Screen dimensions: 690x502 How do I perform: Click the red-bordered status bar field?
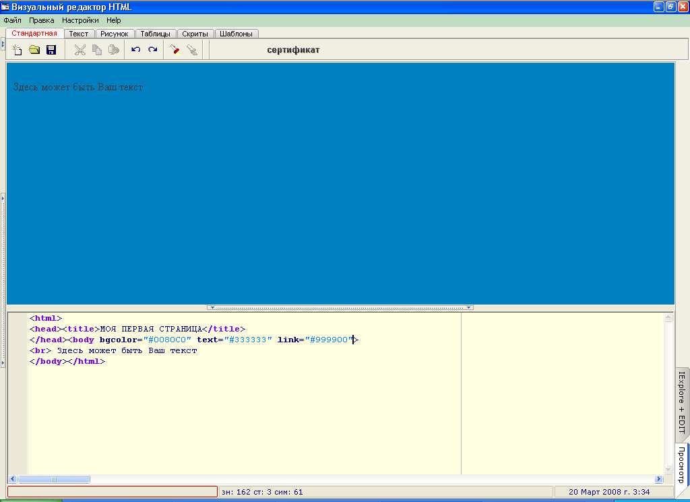click(x=112, y=492)
